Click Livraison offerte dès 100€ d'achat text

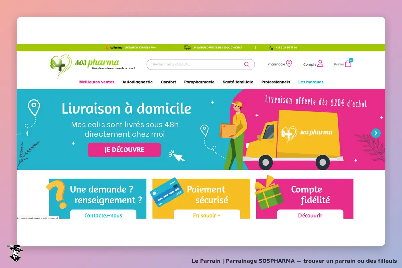[217, 48]
